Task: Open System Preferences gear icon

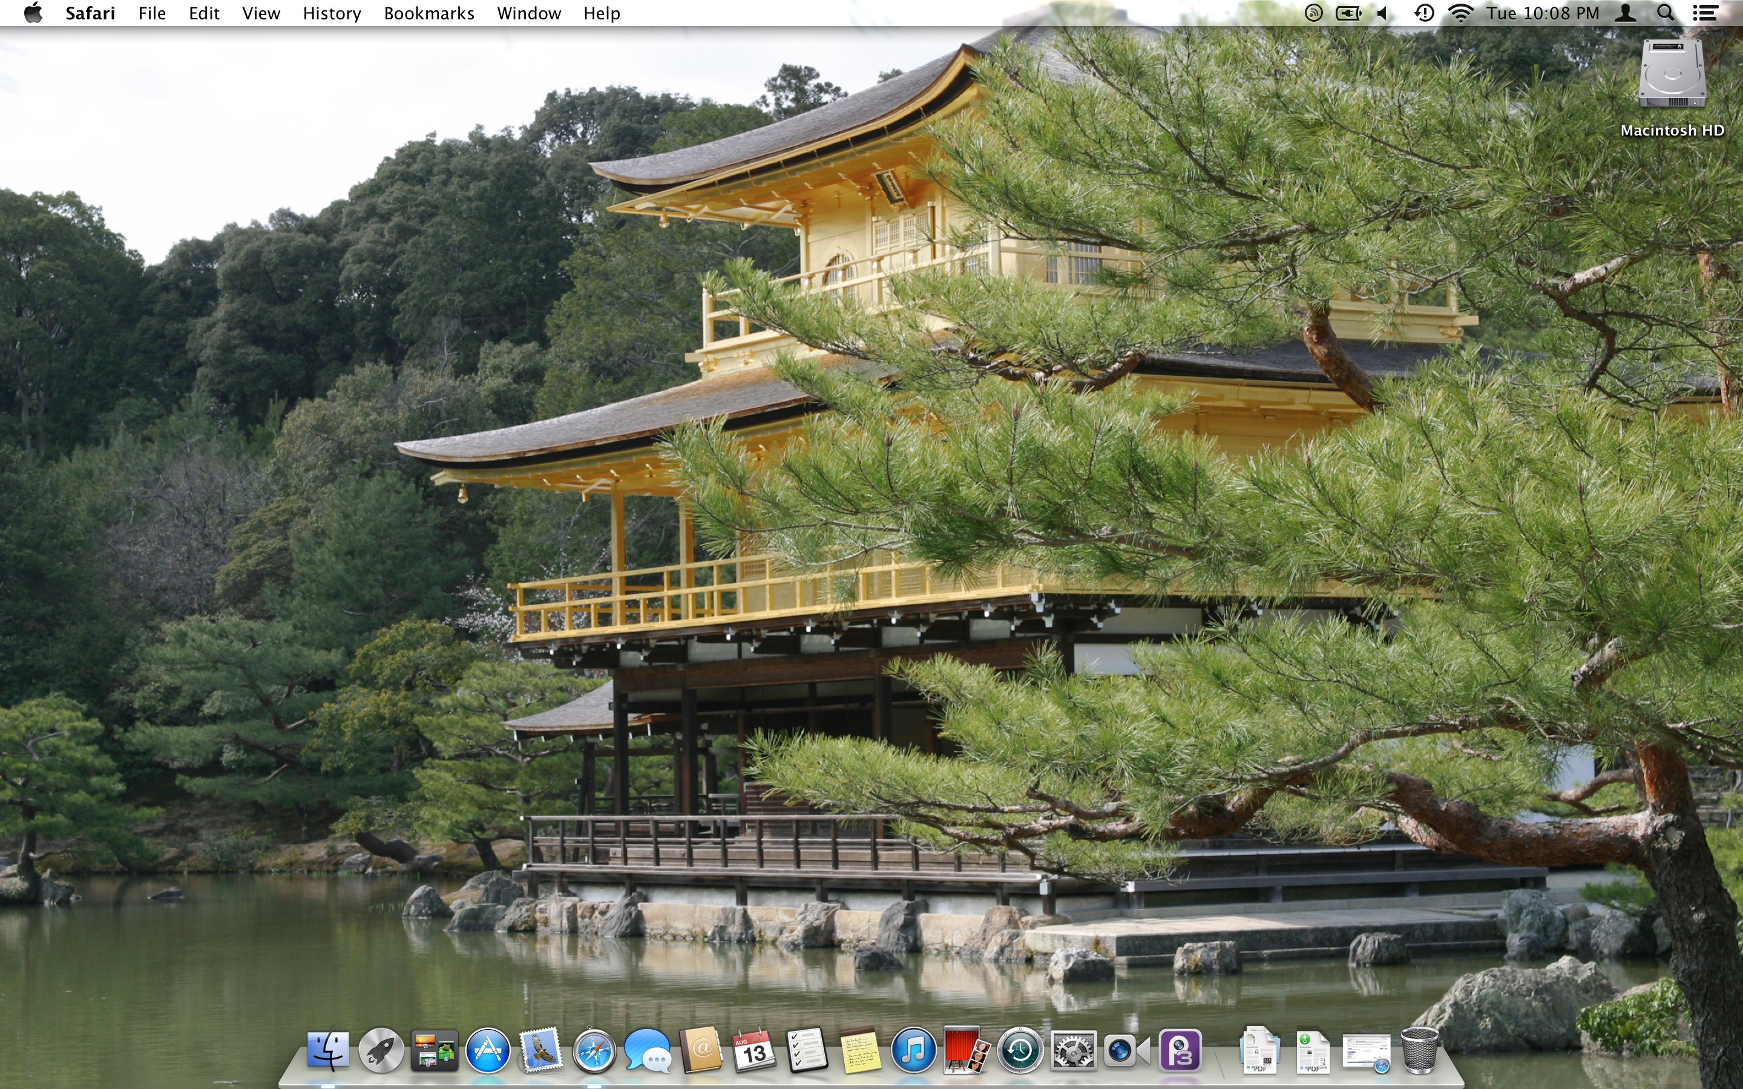Action: coord(1073,1051)
